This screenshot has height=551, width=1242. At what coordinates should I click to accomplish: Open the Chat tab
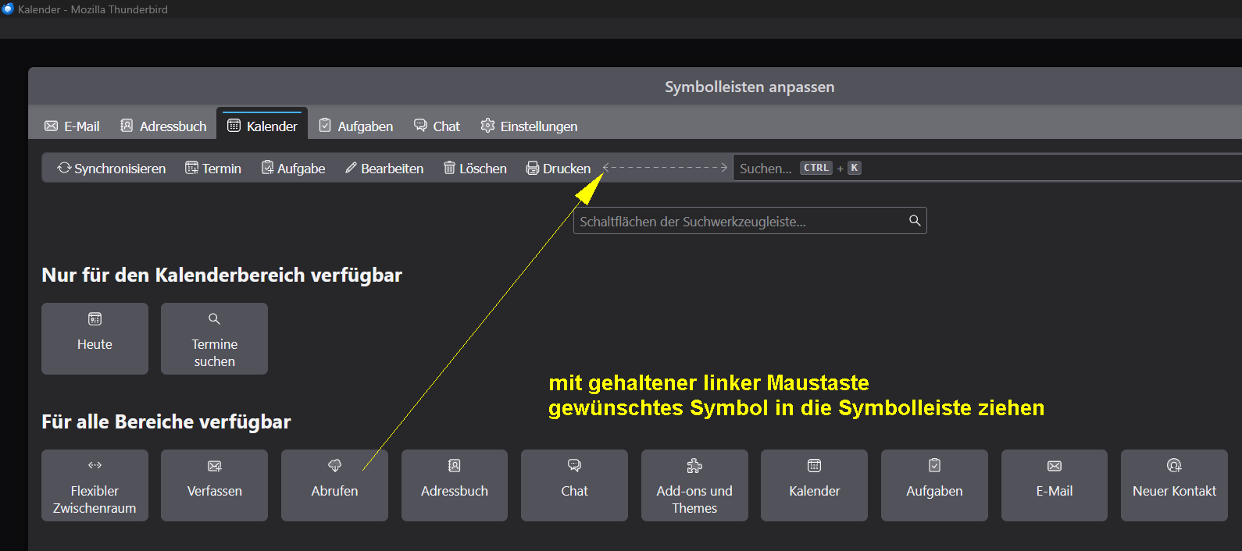437,126
